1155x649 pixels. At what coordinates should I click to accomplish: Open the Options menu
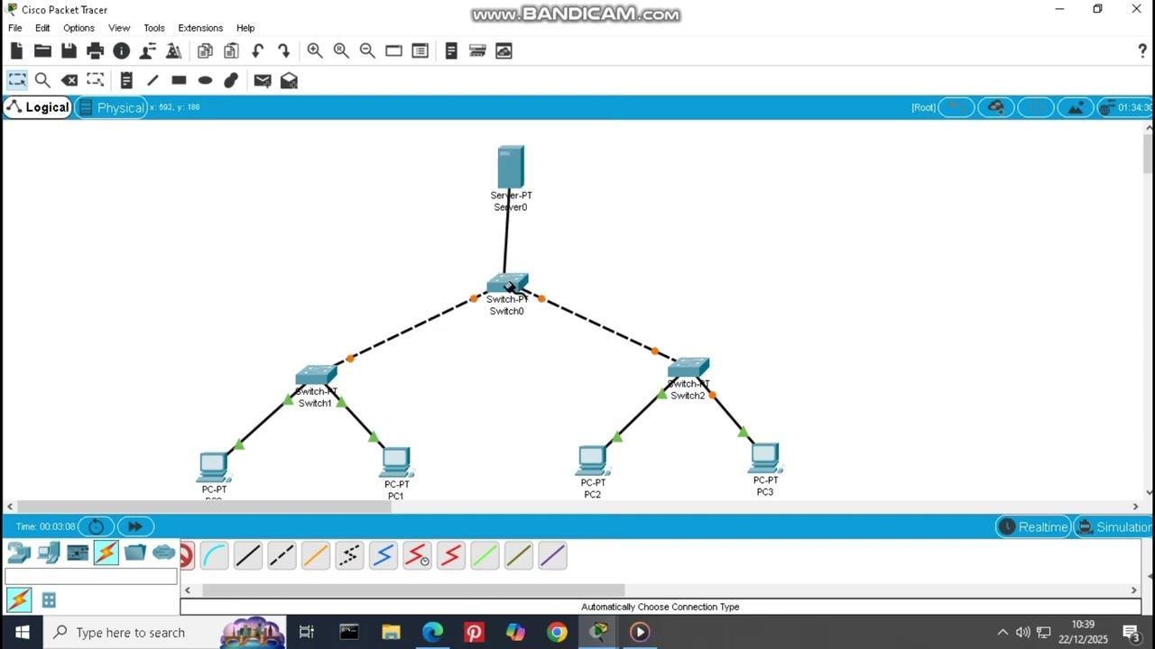(x=79, y=28)
